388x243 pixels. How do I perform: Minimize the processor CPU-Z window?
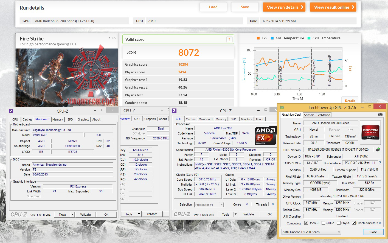258,110
